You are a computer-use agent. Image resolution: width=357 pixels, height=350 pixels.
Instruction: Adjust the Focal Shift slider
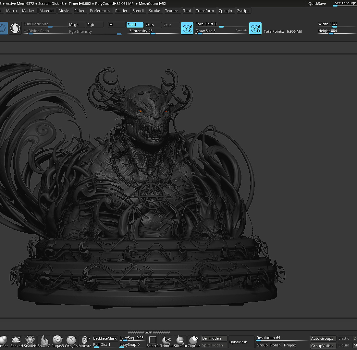(x=221, y=25)
